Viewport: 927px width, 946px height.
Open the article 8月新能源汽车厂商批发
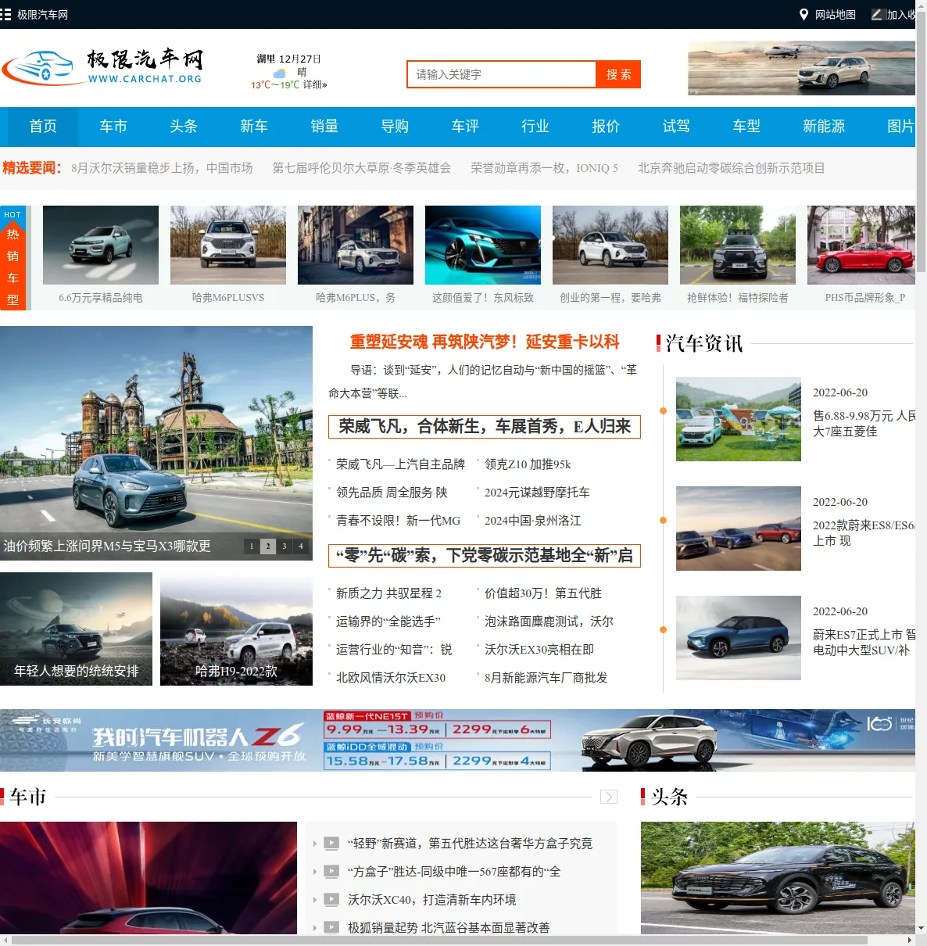tap(546, 678)
